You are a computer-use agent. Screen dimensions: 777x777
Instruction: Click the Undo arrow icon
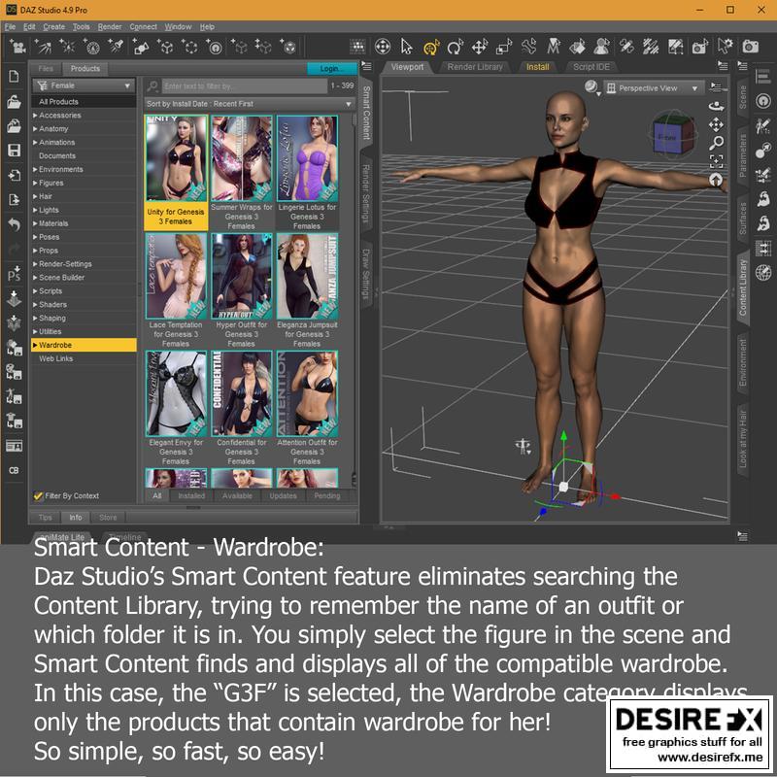click(x=14, y=224)
